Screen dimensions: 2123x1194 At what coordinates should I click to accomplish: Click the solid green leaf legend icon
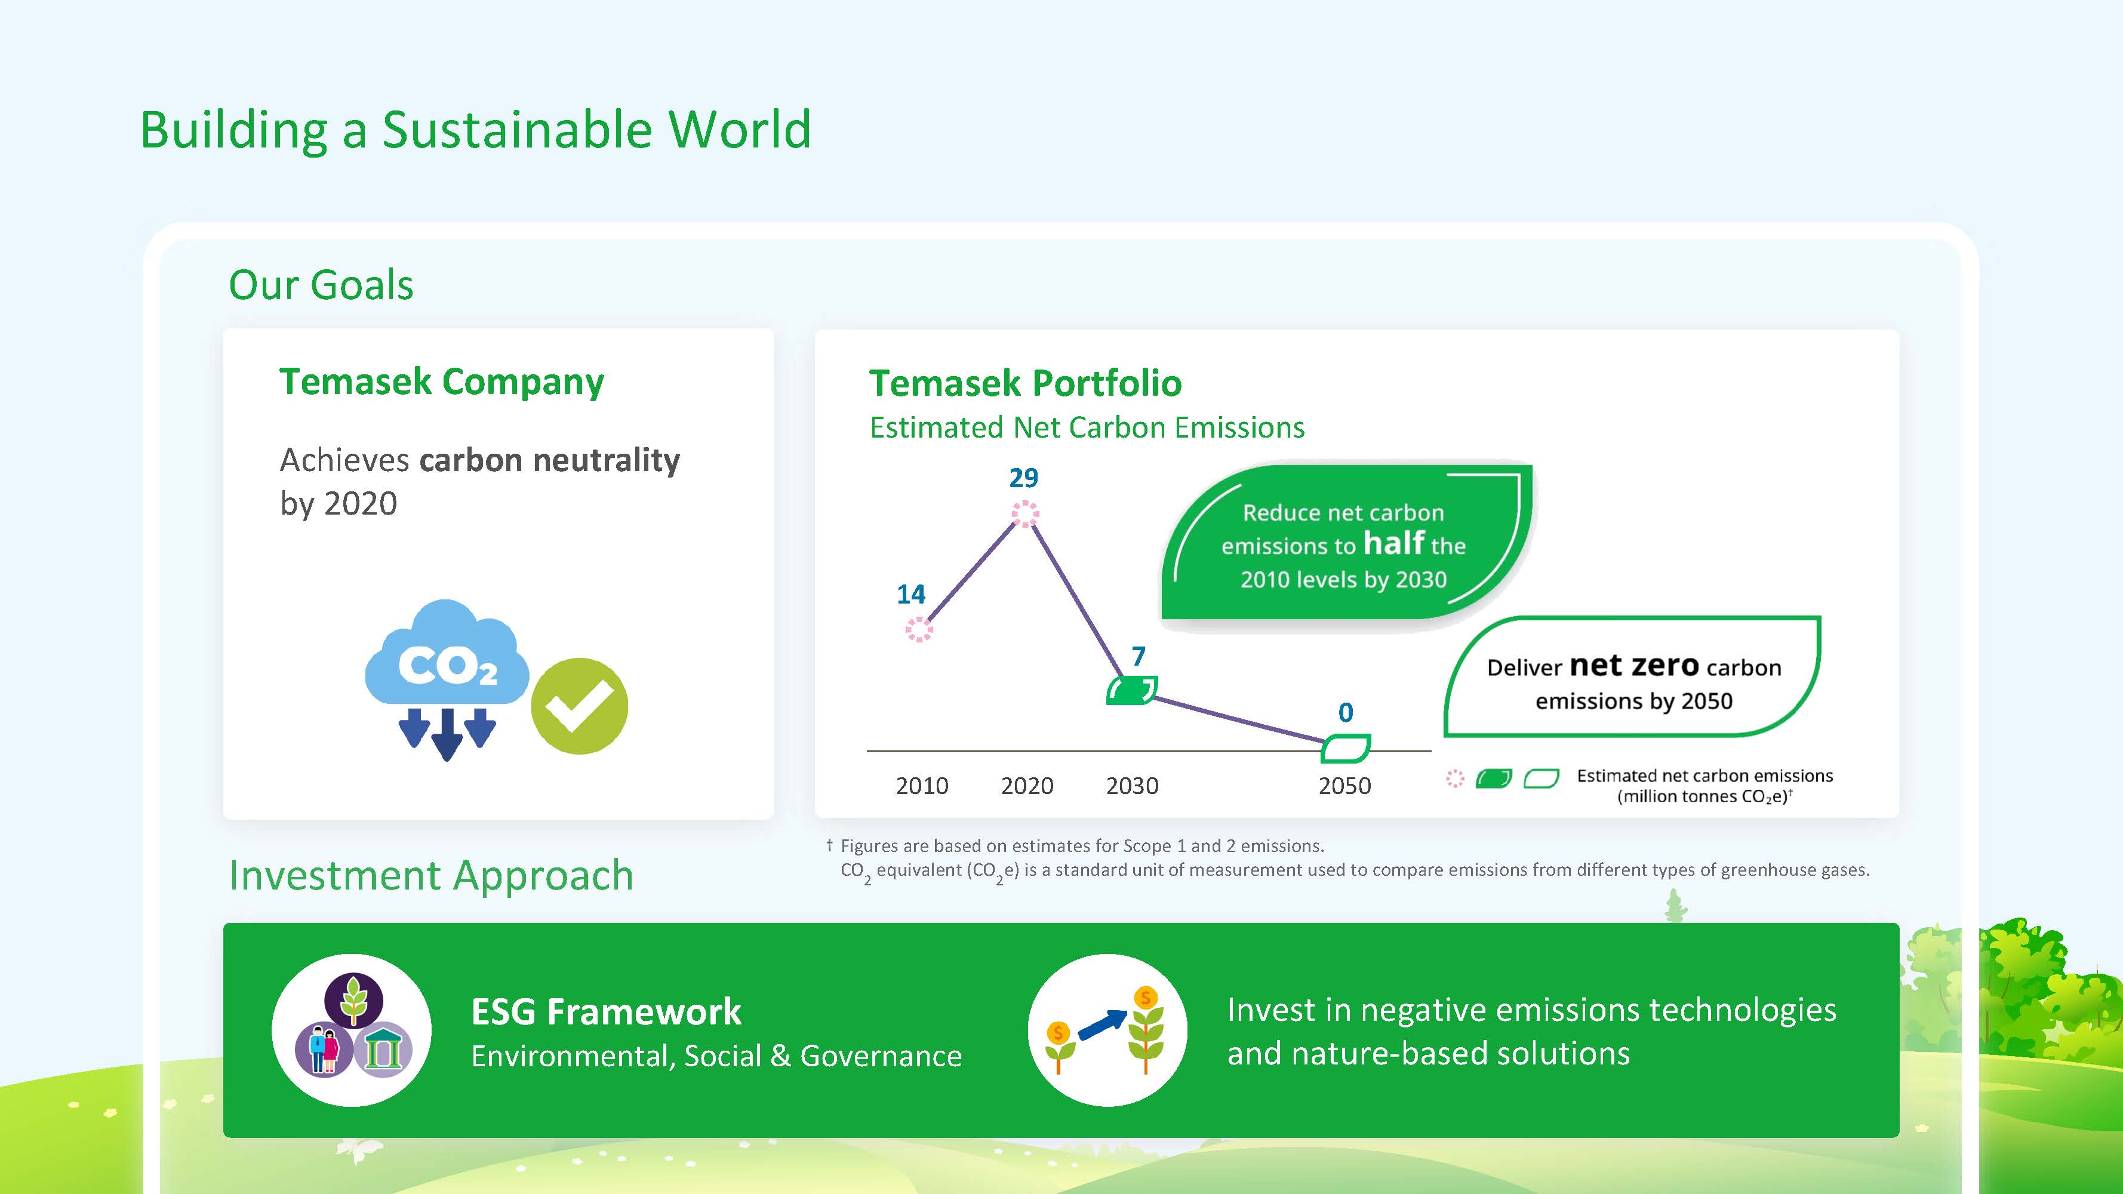(x=1493, y=778)
